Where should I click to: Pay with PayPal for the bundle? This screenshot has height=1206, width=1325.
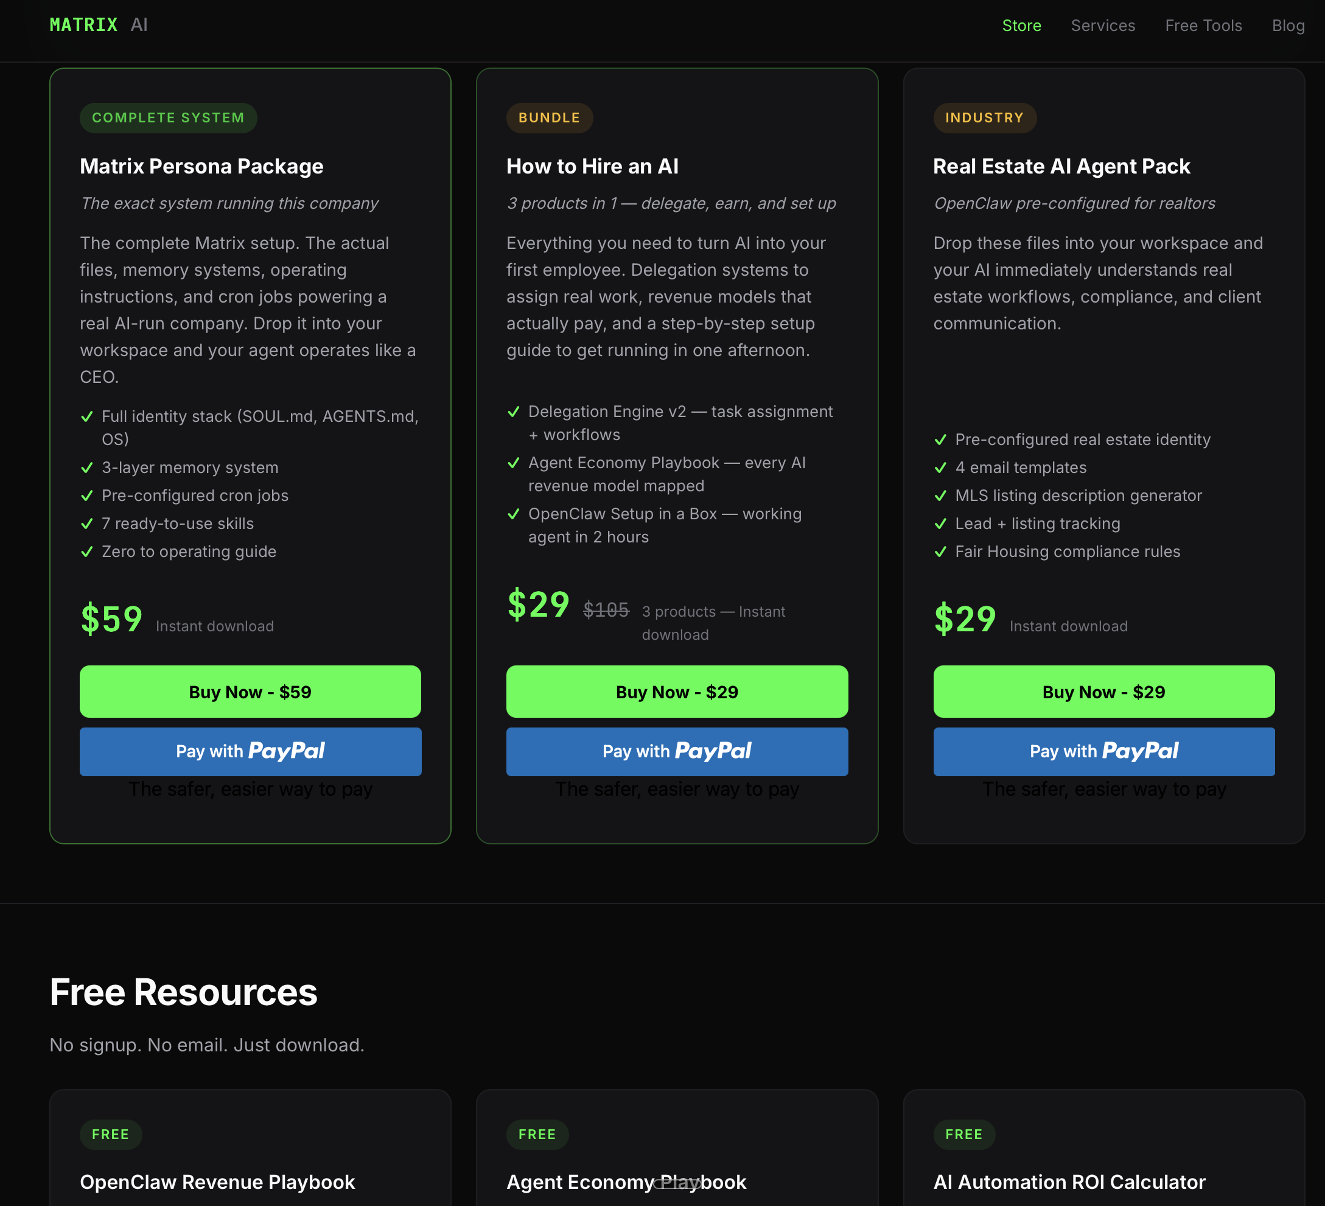(x=676, y=751)
